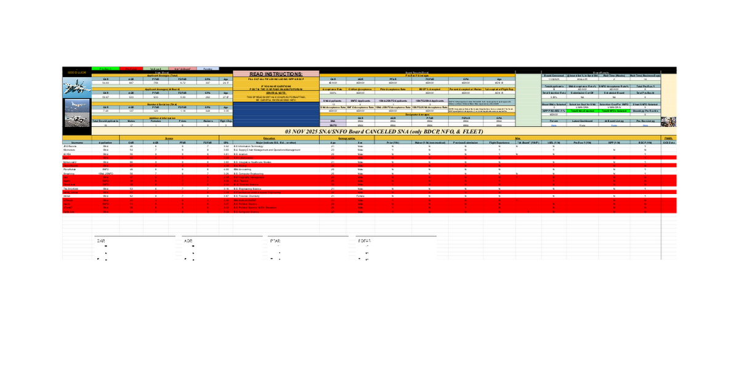Select the Education group header

click(269, 137)
